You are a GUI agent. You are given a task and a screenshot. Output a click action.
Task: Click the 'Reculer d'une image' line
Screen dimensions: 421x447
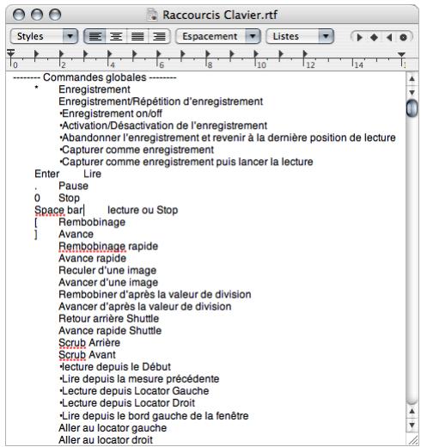pos(107,271)
